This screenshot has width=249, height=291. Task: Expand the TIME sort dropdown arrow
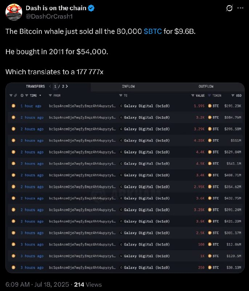point(40,95)
